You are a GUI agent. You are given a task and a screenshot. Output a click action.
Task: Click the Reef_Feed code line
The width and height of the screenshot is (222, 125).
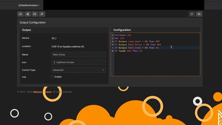136,48
